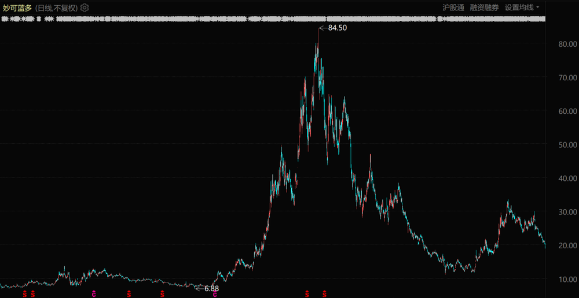Select the pink C marker near 6.88 low
Image resolution: width=579 pixels, height=298 pixels.
pos(215,294)
